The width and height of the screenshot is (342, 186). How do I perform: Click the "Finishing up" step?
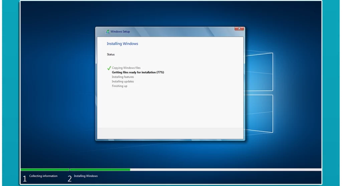pos(119,86)
